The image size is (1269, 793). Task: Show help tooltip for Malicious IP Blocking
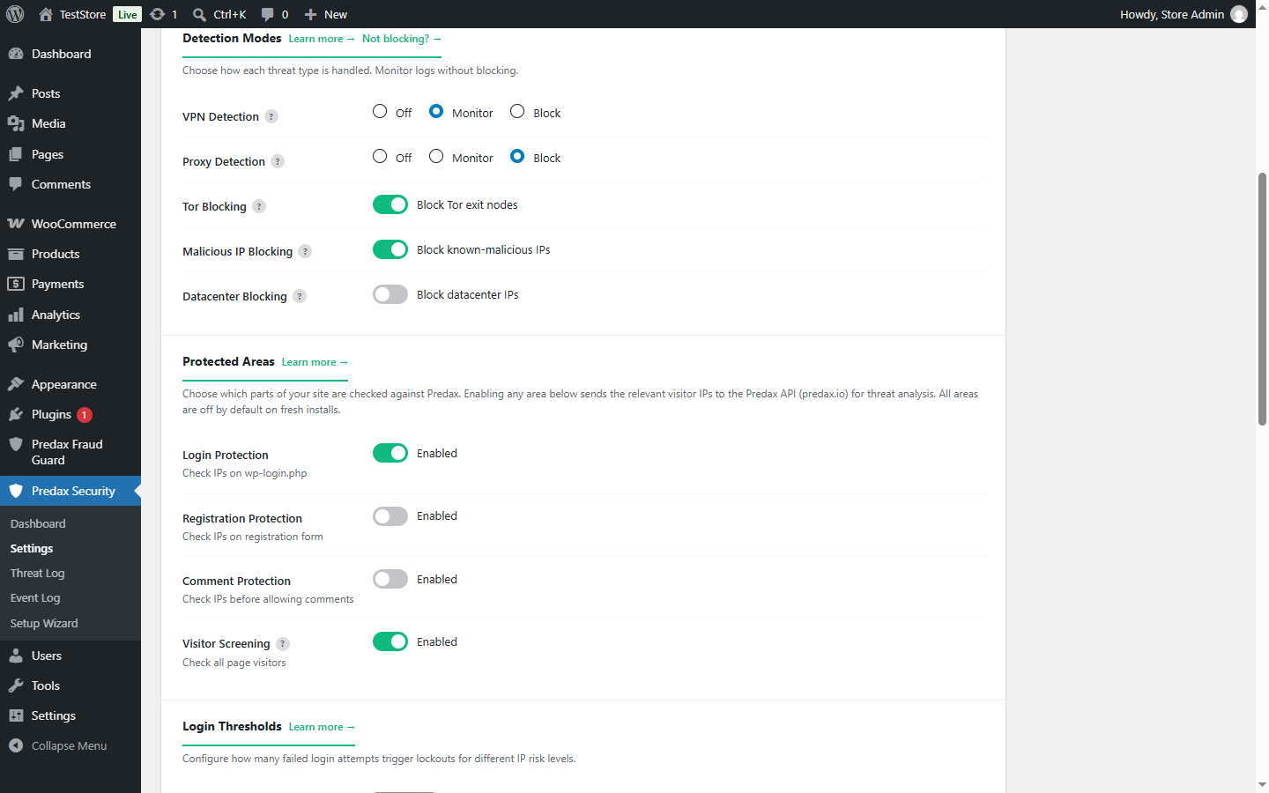[305, 251]
